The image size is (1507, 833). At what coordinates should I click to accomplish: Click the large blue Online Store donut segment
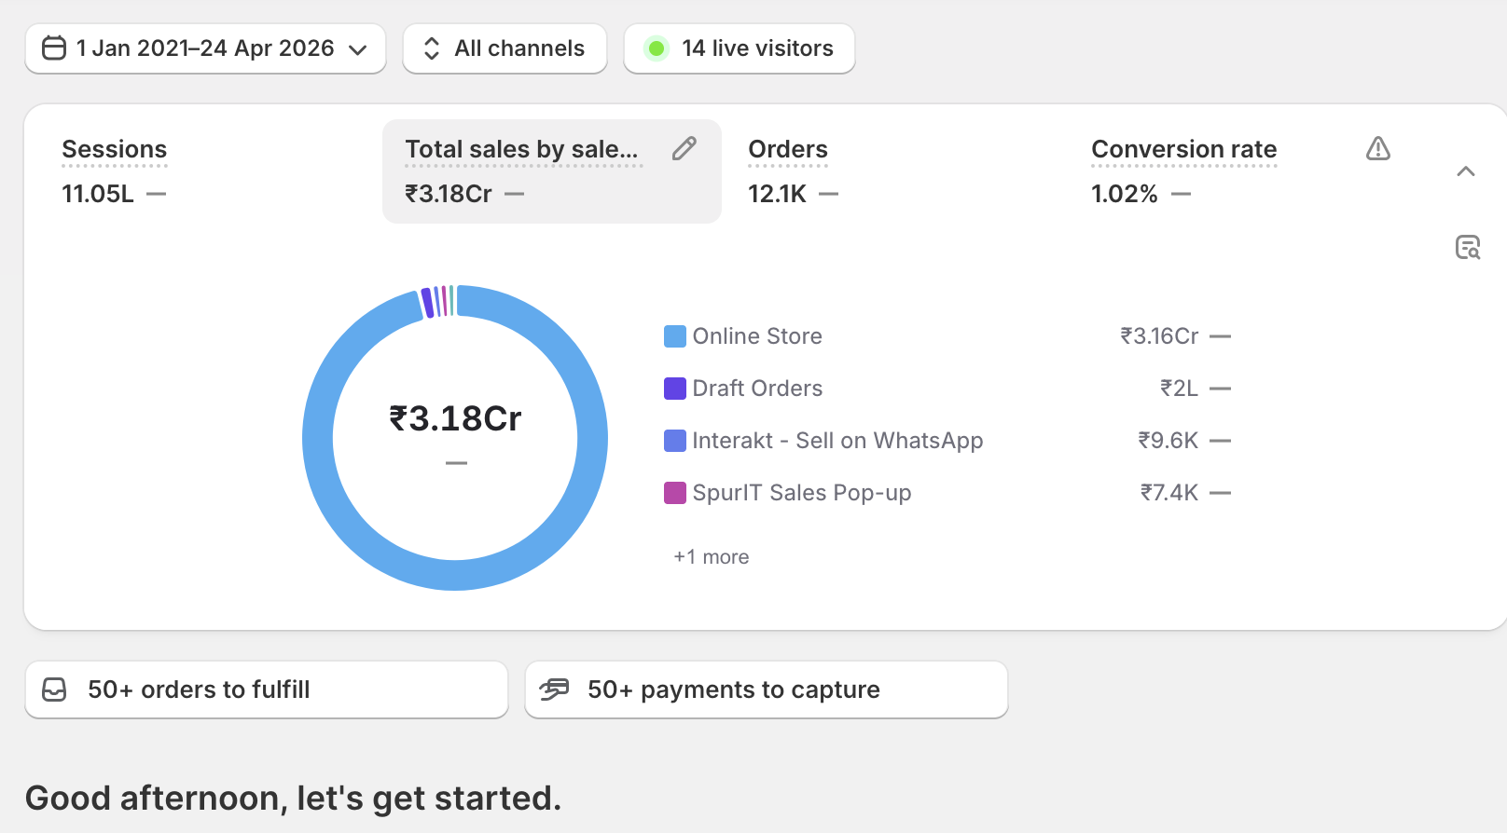(x=455, y=575)
